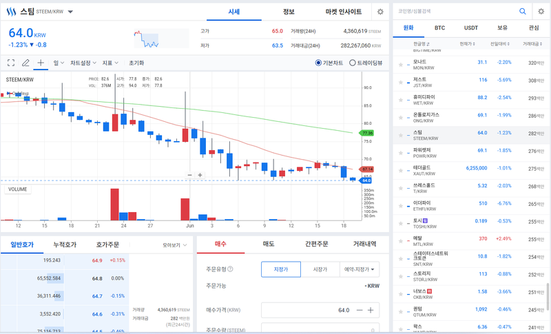The image size is (551, 334).
Task: Favorite the ETHFI/KRW star
Action: (x=401, y=206)
